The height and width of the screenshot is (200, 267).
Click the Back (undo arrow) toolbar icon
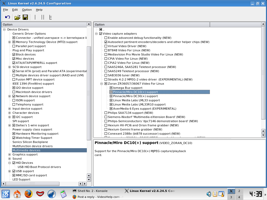(8, 17)
